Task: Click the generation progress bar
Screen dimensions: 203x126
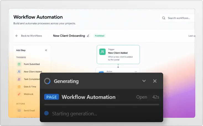Action: (x=101, y=105)
